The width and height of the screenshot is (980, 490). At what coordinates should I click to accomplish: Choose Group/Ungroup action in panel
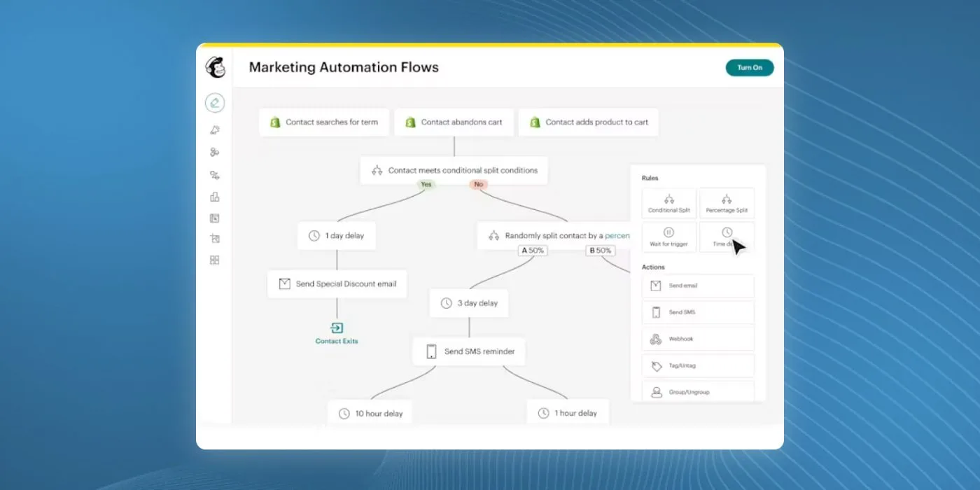point(698,392)
